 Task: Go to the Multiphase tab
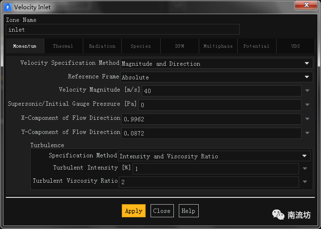pos(218,46)
